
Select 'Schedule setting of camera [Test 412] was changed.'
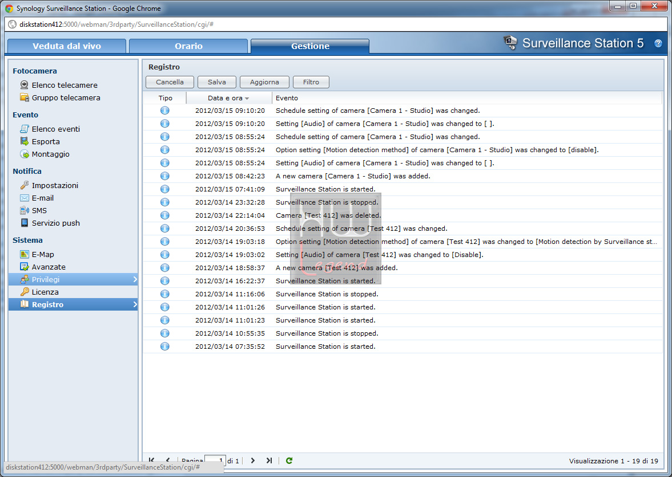[361, 229]
